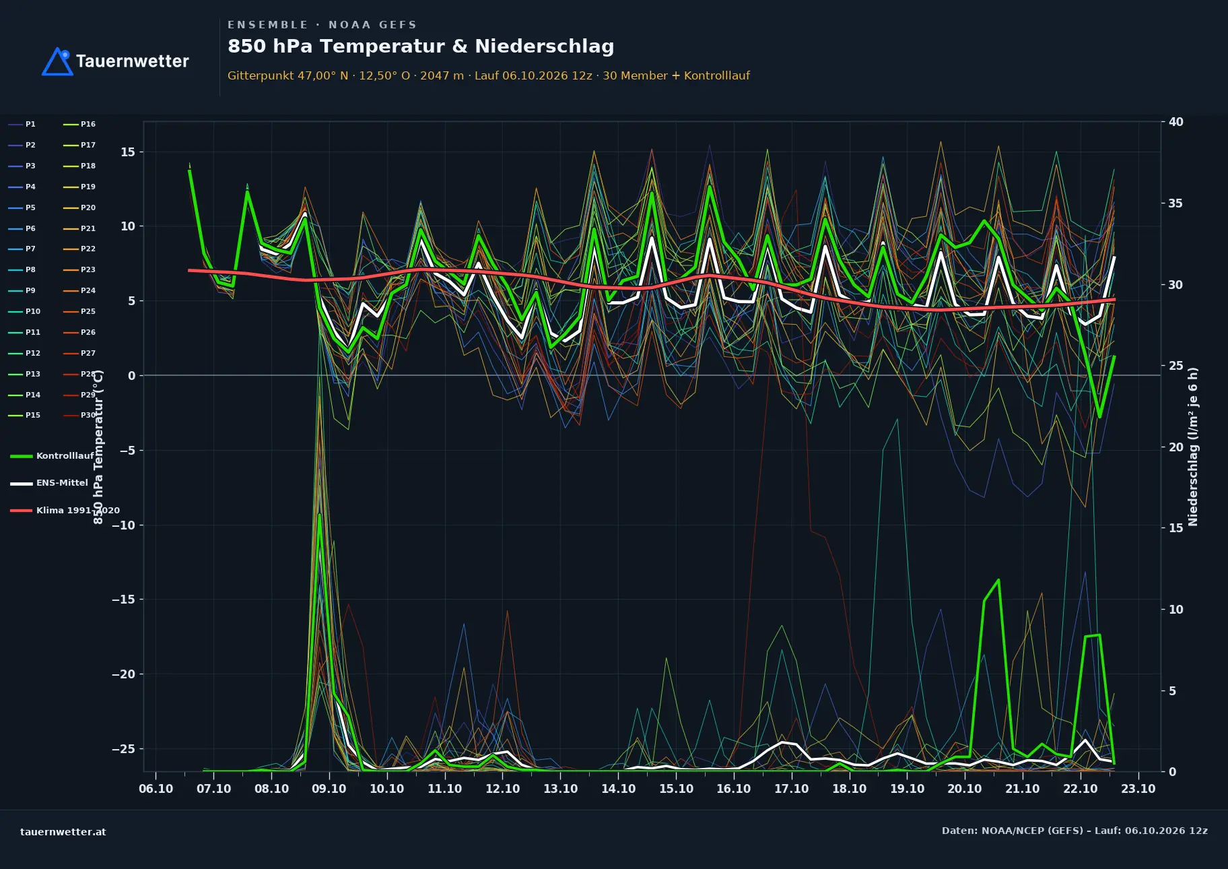This screenshot has height=869, width=1228.
Task: Click the 18.10 date tick label
Action: 850,789
